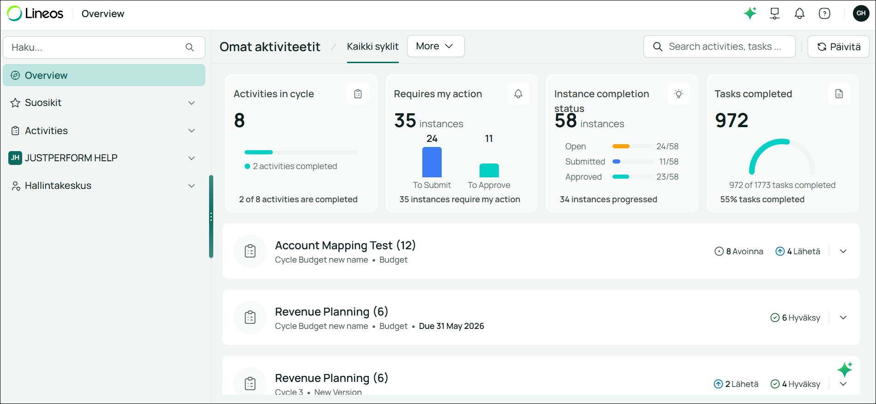Click the bell icon on Requires my action card

point(518,94)
